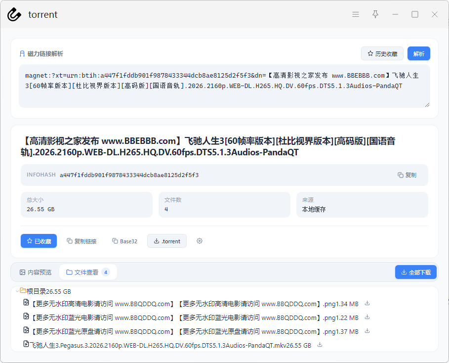This screenshot has height=363, width=449.
Task: Click image file icon of 蓝光原盘 png
Action: 26,330
